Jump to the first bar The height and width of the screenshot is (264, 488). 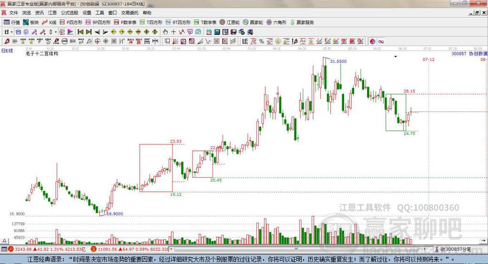(80, 32)
